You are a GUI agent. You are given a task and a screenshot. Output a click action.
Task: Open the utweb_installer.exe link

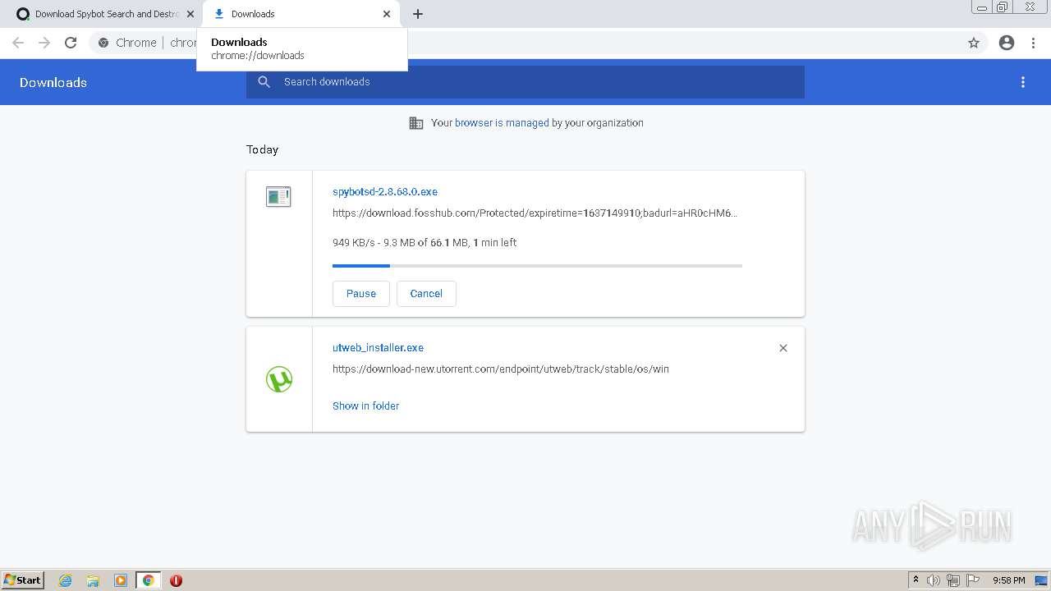pyautogui.click(x=378, y=348)
